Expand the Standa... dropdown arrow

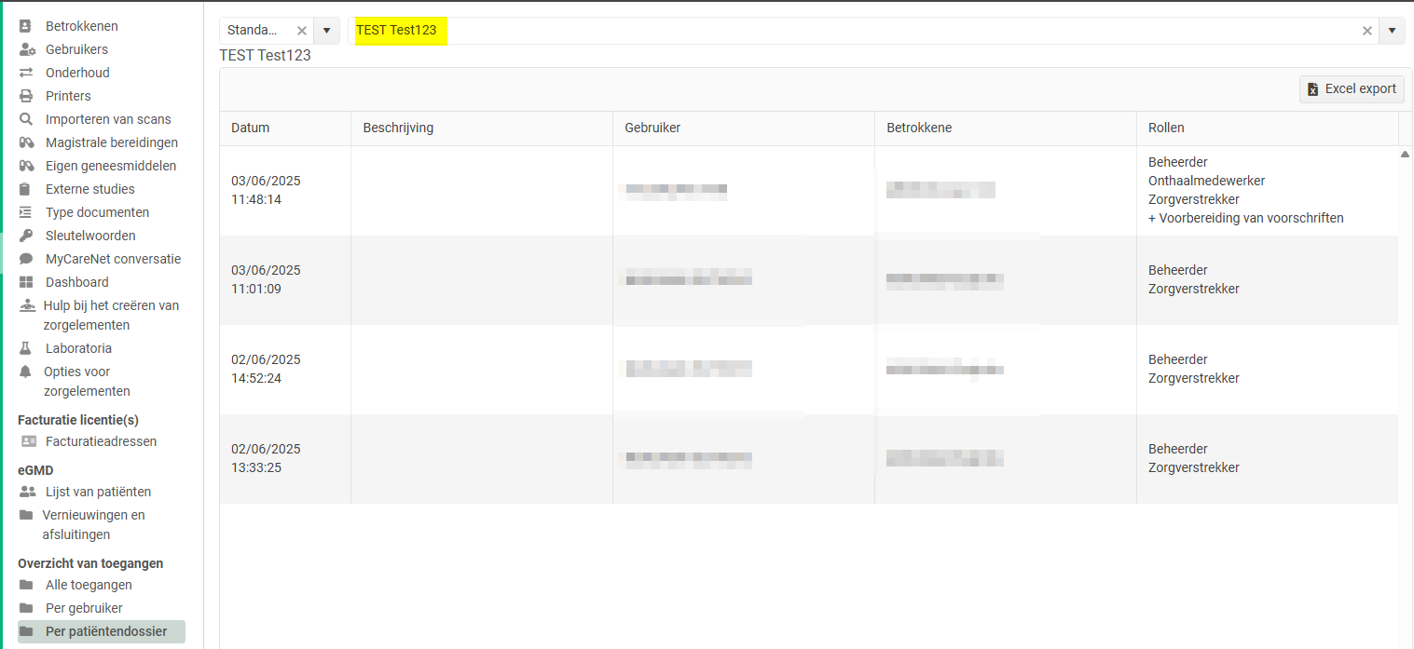point(326,31)
